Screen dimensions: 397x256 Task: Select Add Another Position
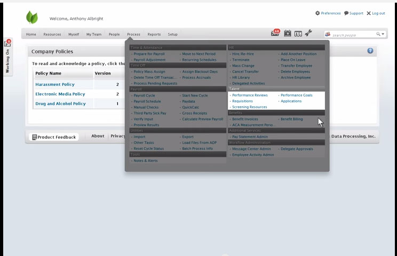(x=298, y=54)
